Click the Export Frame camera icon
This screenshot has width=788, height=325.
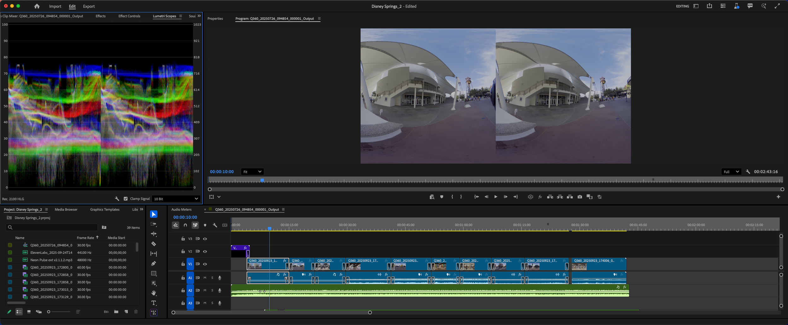click(x=579, y=197)
